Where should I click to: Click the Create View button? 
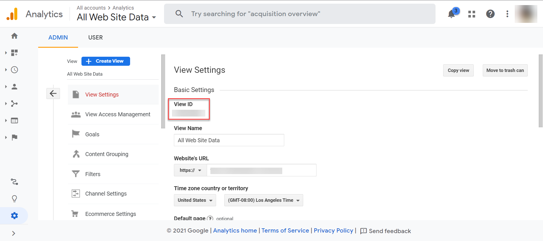point(106,61)
